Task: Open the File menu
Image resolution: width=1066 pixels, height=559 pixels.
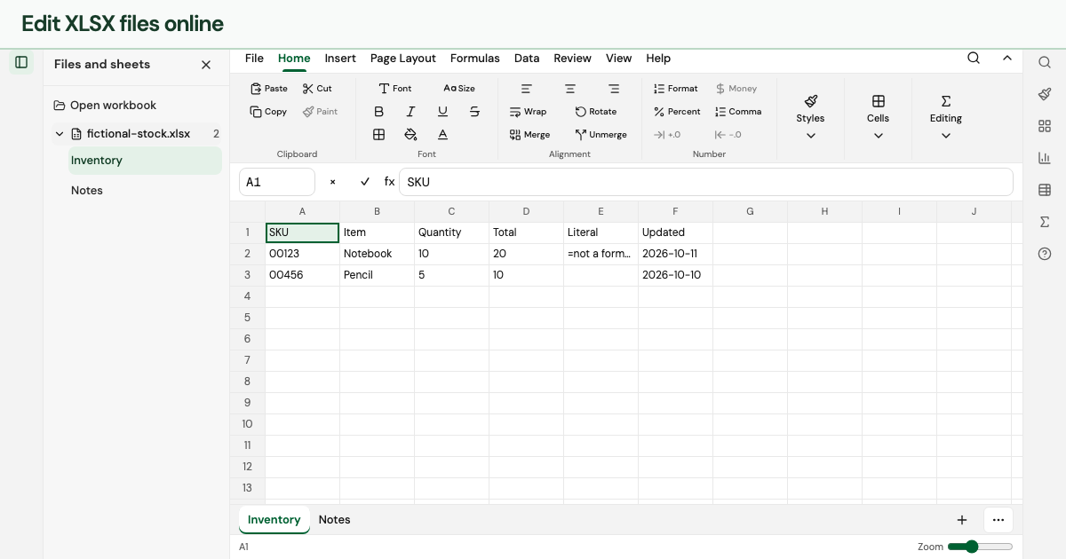Action: [x=254, y=59]
